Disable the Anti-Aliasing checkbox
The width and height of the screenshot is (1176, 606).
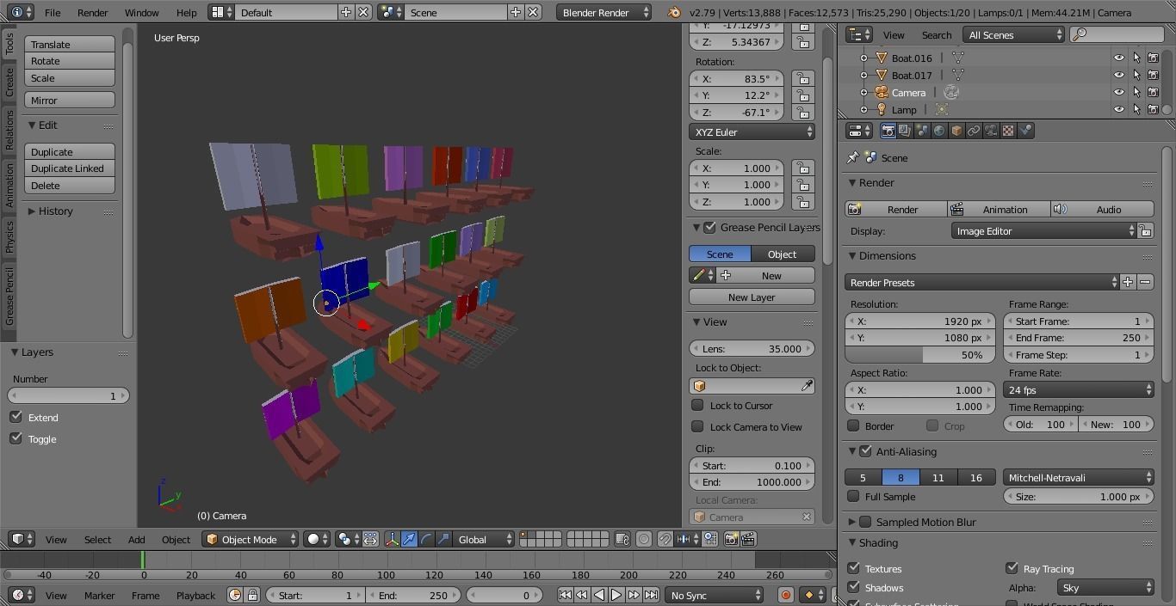[865, 451]
